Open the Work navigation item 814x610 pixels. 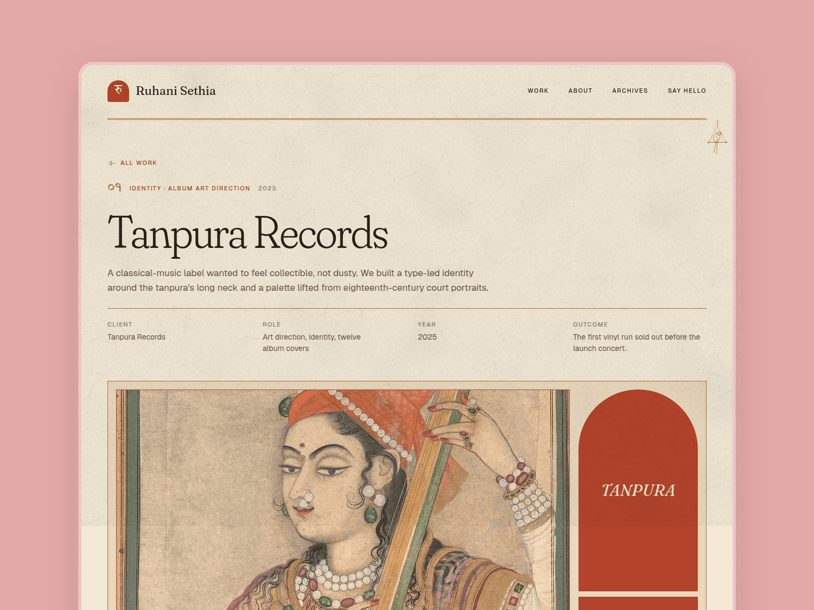(538, 90)
